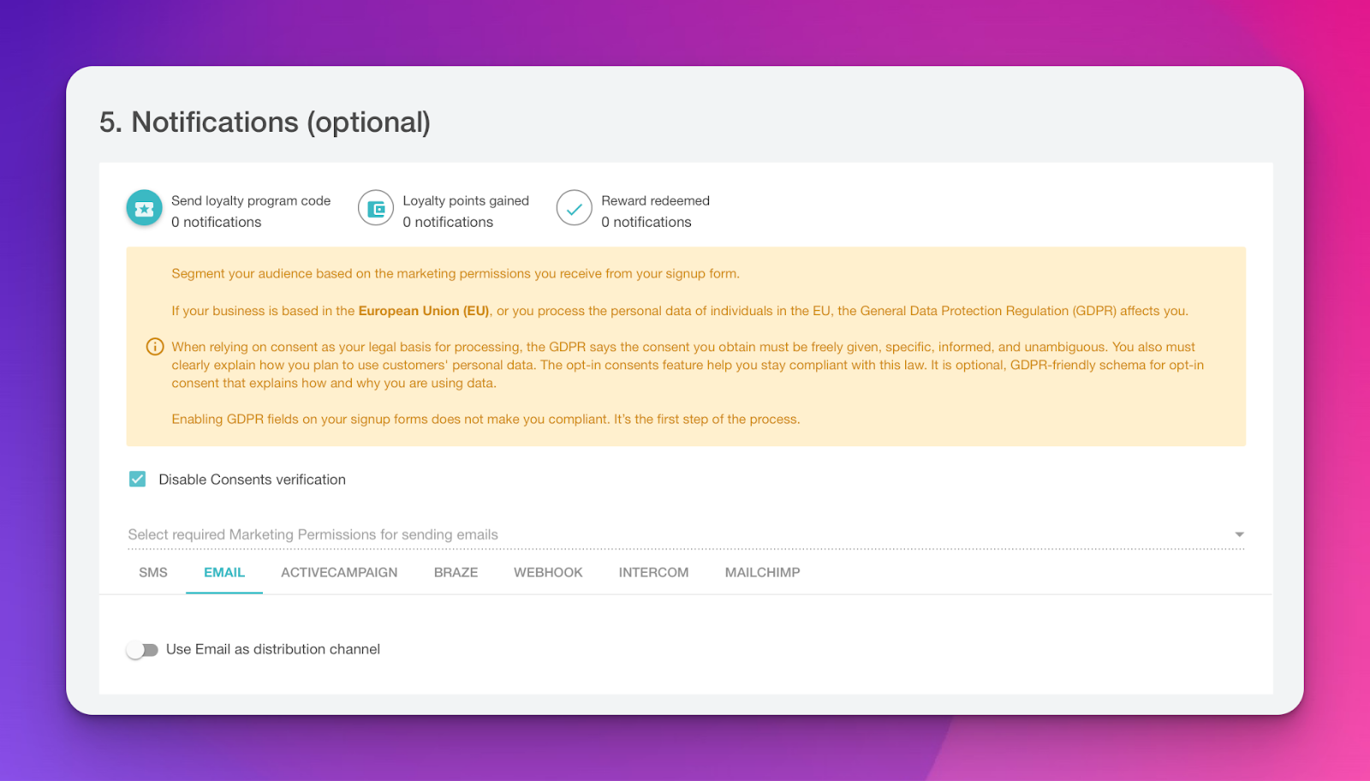Open the Marketing Permissions dropdown arrow
Screen dimensions: 1370x781
point(1239,534)
